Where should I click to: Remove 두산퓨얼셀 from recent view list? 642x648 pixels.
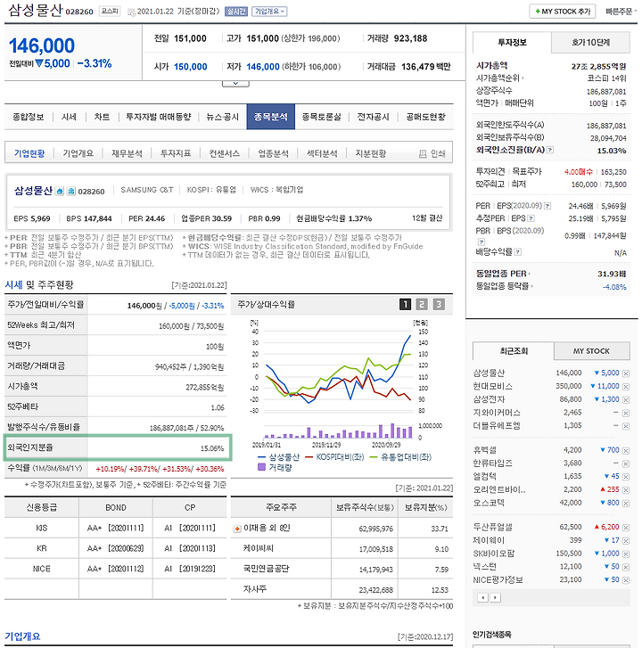625,528
